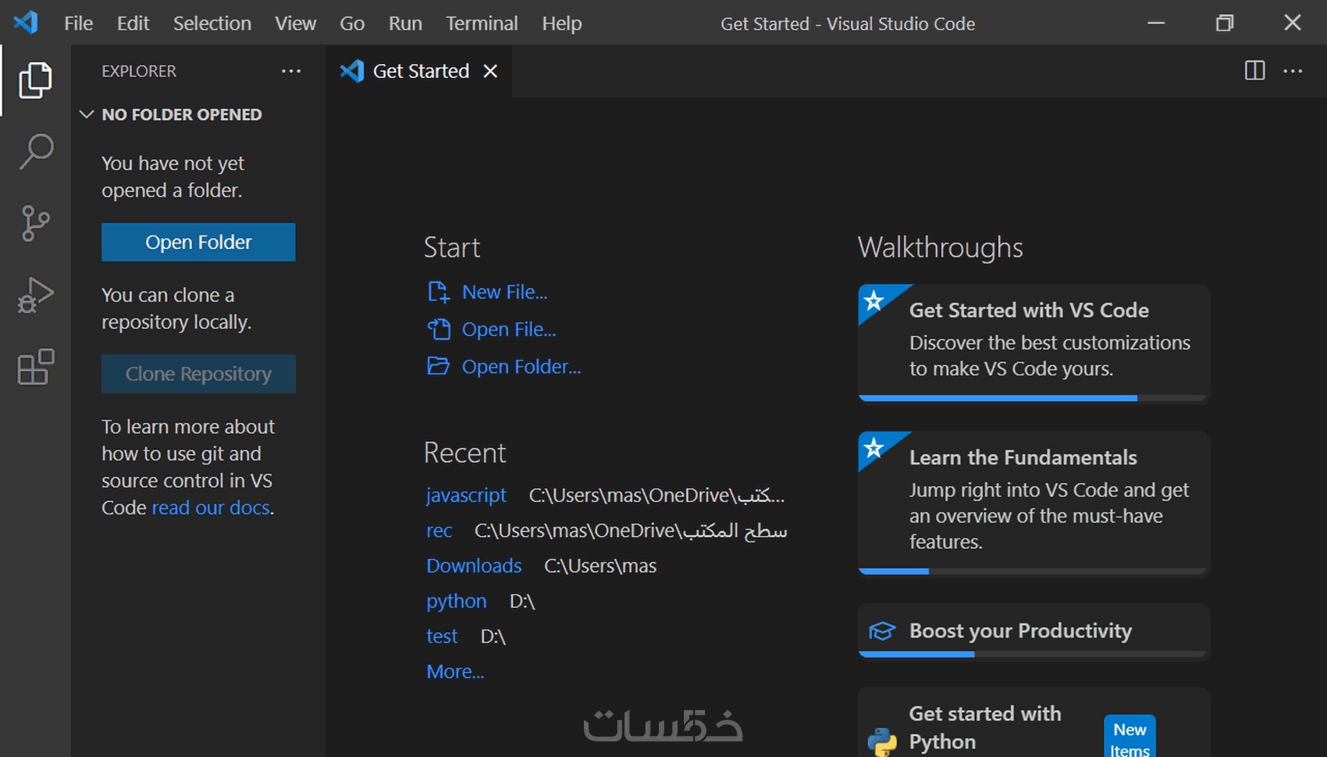This screenshot has height=757, width=1327.
Task: Collapse the NO FOLDER OPENED section
Action: click(87, 115)
